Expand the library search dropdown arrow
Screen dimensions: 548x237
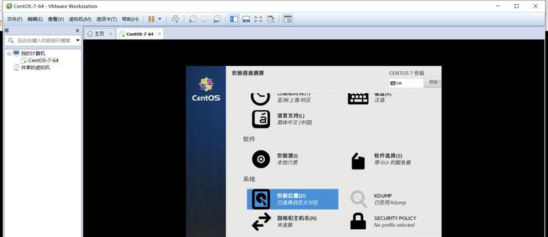tap(78, 41)
